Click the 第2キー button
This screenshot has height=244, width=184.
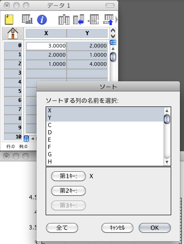click(68, 191)
